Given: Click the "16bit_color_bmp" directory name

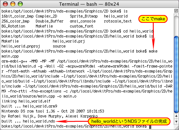Looking at the screenshot, I should (x=17, y=16).
